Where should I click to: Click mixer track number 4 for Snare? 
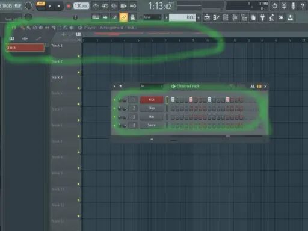point(133,125)
